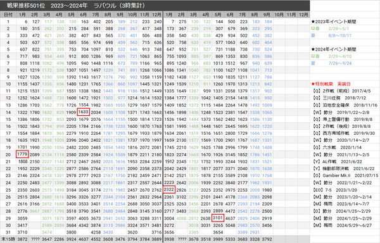Click 【Q】Z作戦（後段）2019/8/8
Screen dimensions: 380x243
(x=341, y=127)
